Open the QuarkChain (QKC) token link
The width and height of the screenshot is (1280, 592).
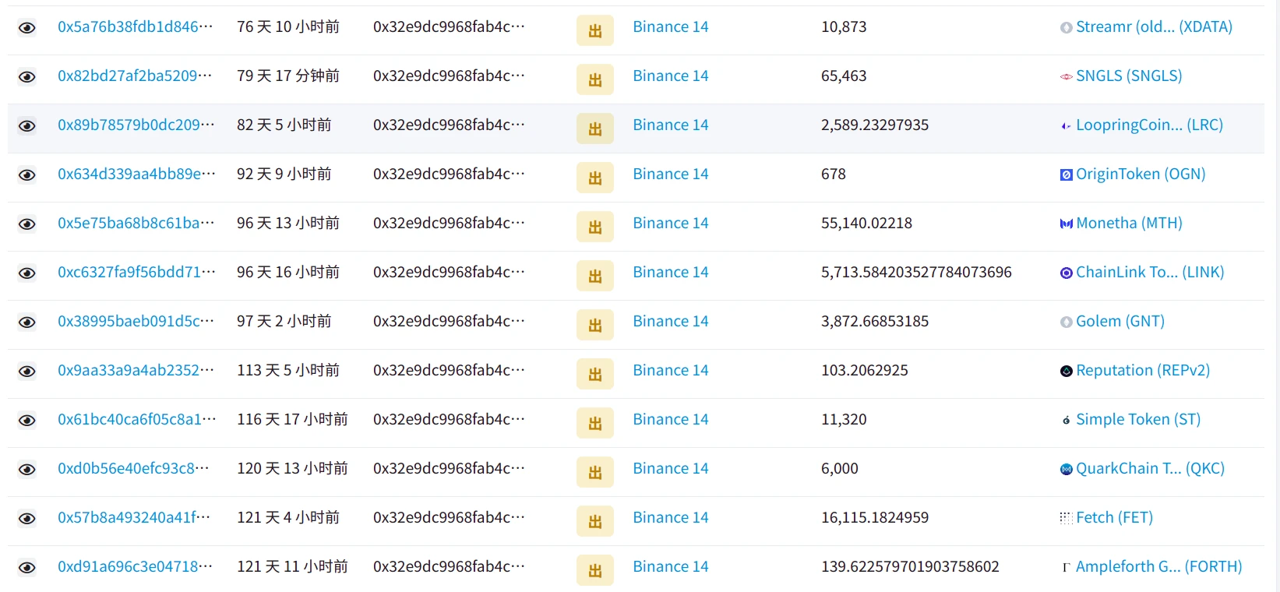(1149, 469)
